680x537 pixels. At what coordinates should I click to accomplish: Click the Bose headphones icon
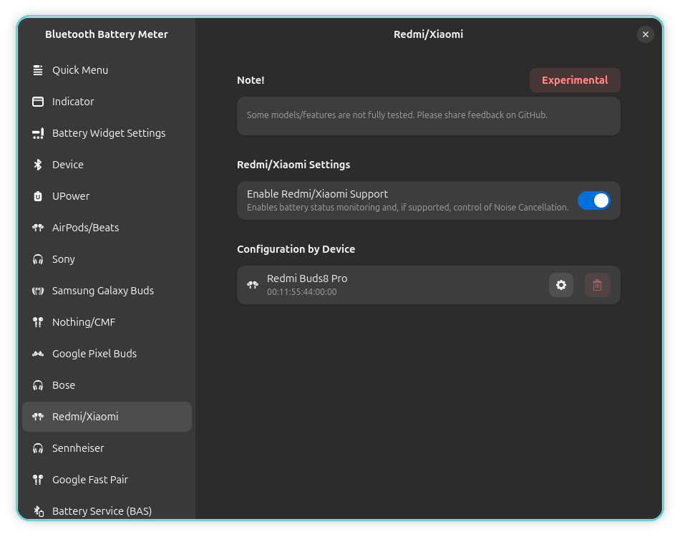(x=38, y=385)
